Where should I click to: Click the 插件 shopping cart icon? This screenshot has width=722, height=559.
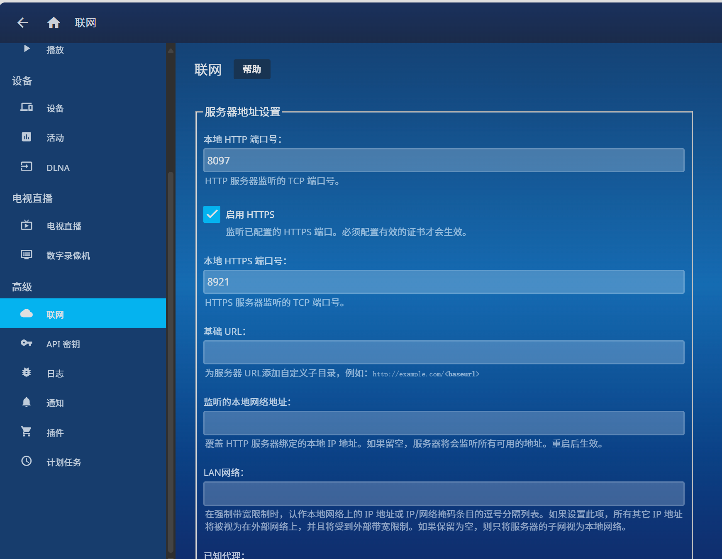[27, 432]
